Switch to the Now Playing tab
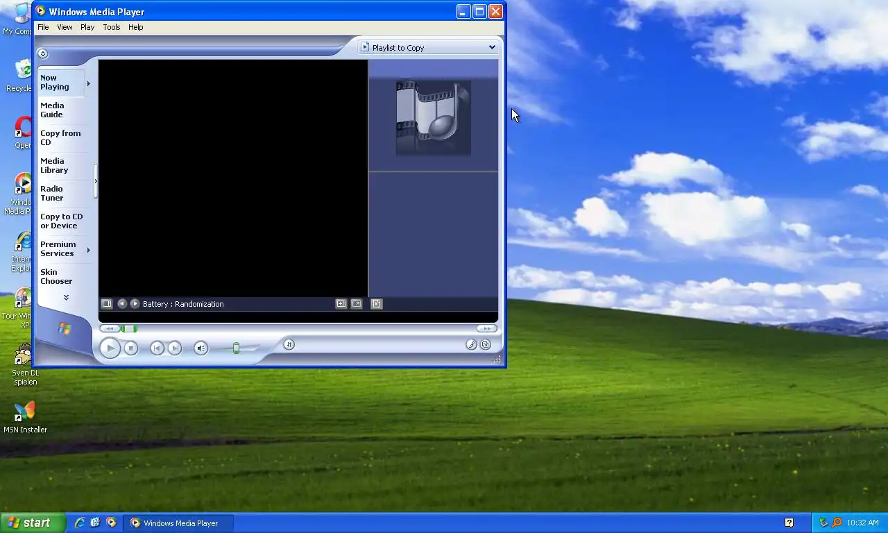Screen dimensions: 888x533 [61, 83]
